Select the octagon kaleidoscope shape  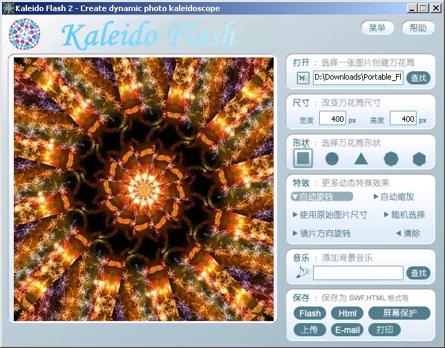(x=390, y=158)
